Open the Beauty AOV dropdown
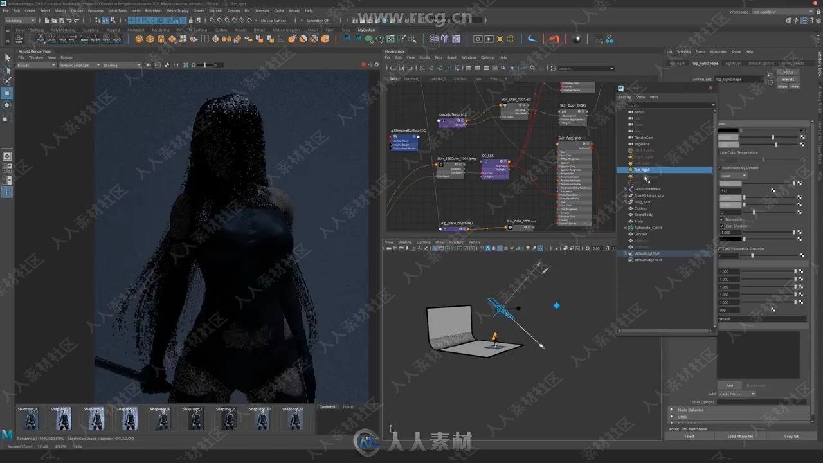Image resolution: width=823 pixels, height=463 pixels. (x=37, y=65)
